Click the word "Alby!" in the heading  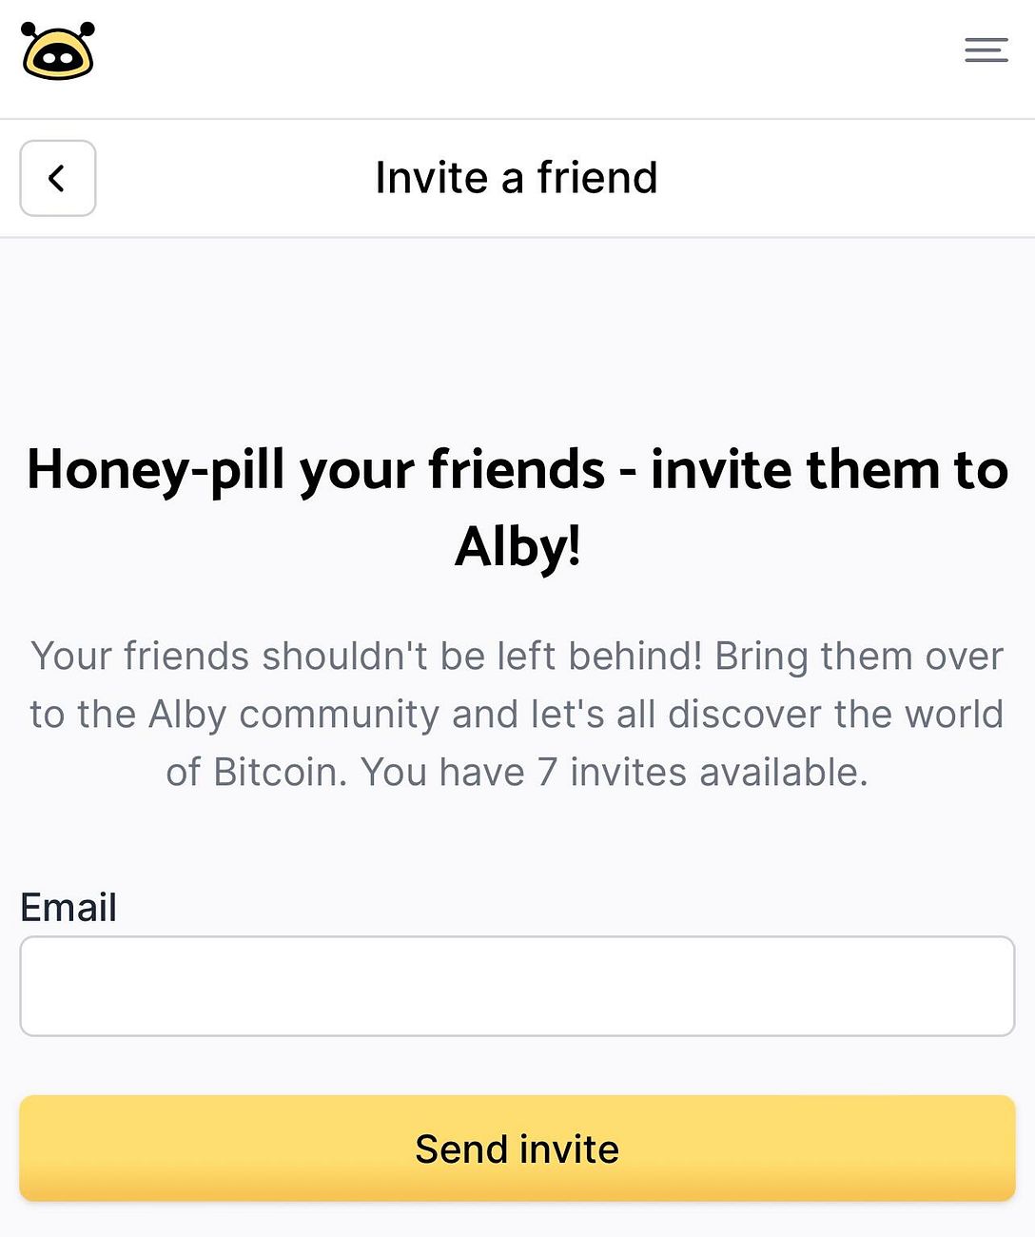pos(517,547)
